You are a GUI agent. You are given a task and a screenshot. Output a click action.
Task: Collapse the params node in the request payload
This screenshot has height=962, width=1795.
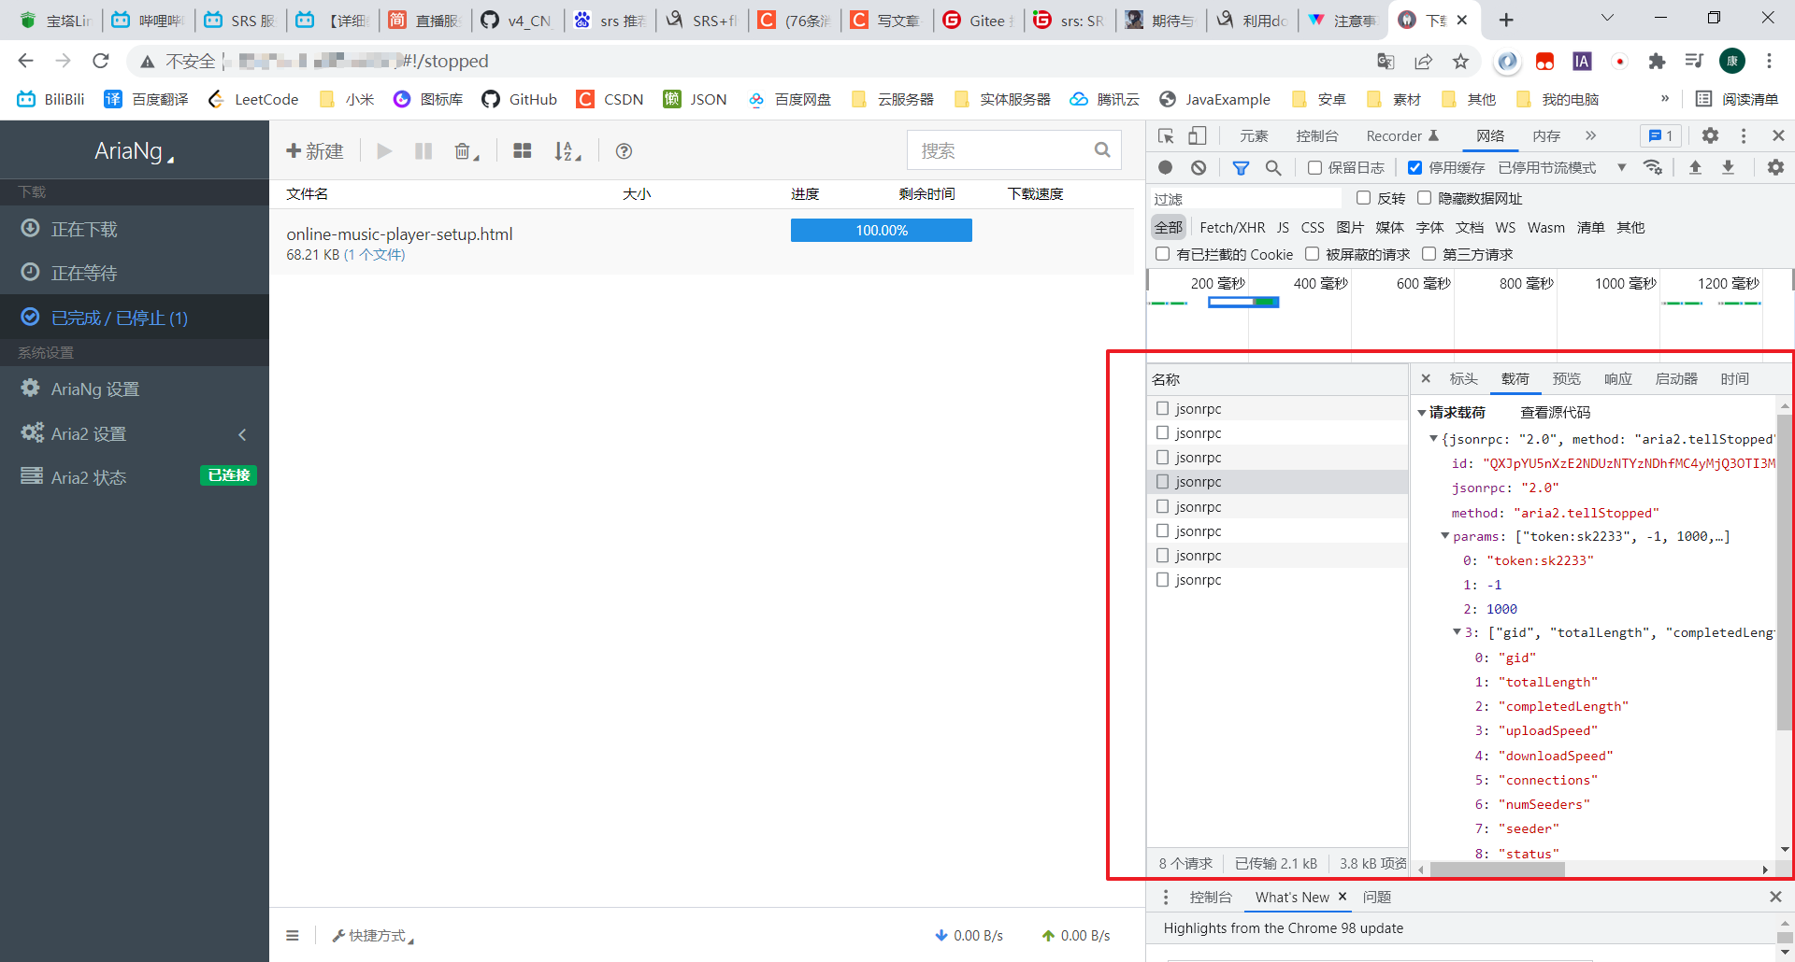[x=1445, y=536]
